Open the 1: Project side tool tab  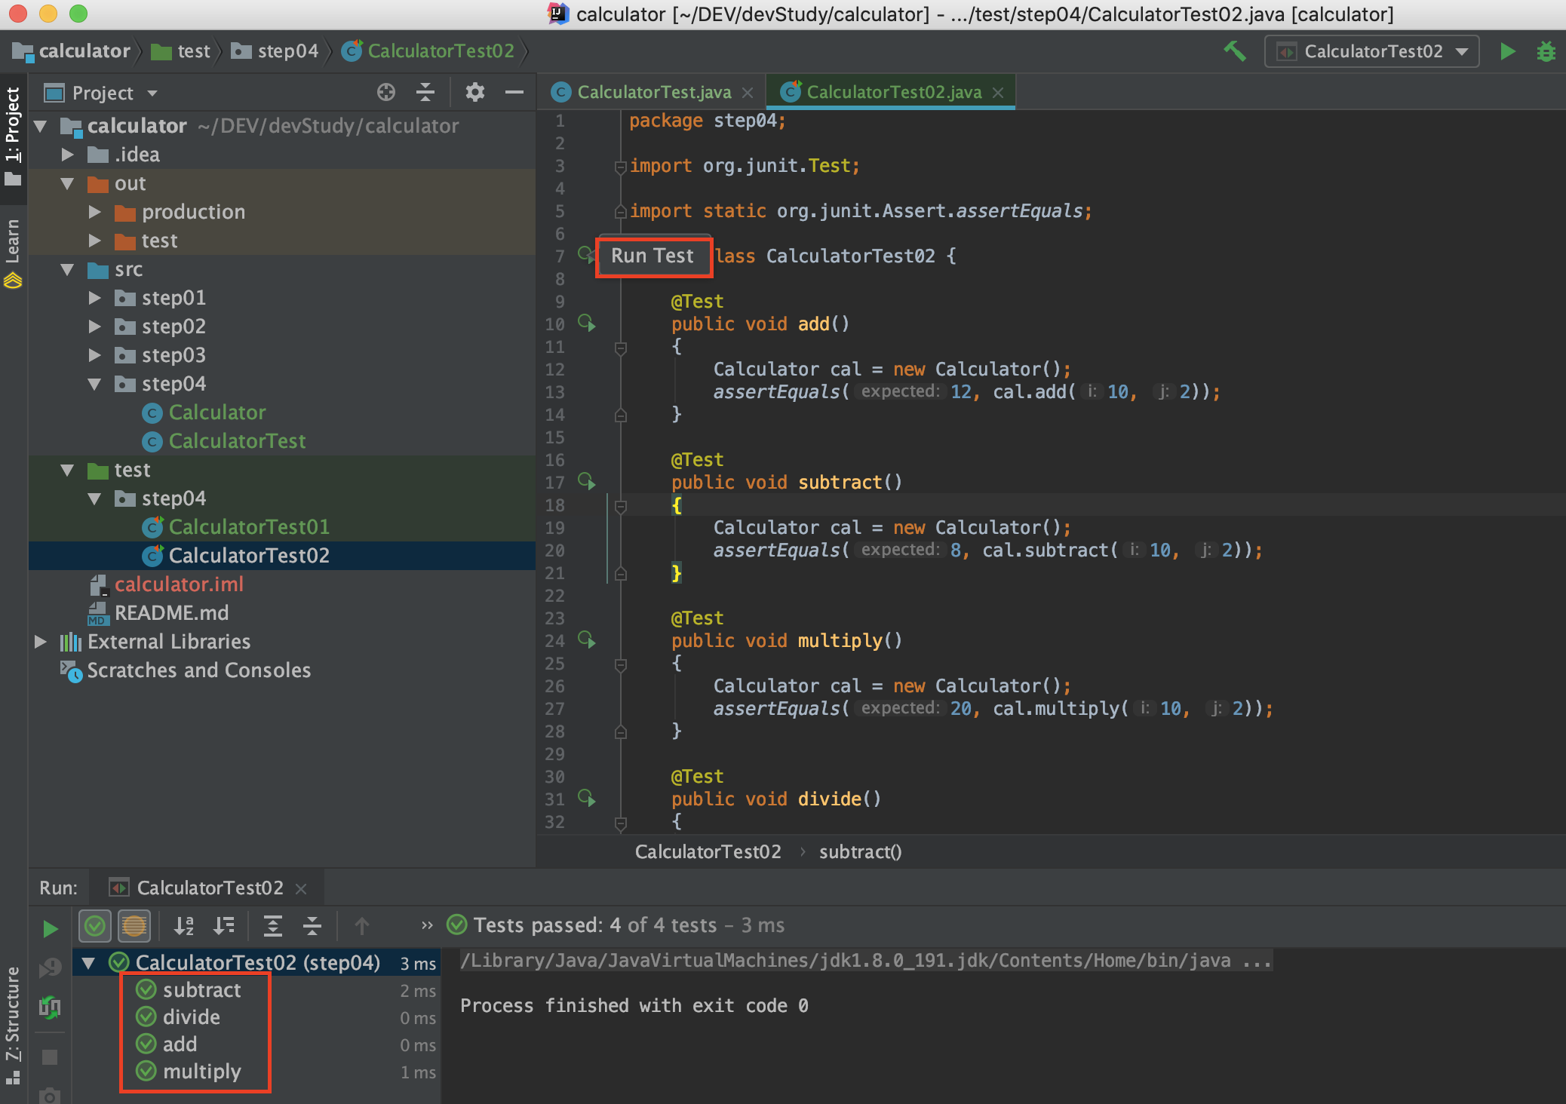click(13, 136)
